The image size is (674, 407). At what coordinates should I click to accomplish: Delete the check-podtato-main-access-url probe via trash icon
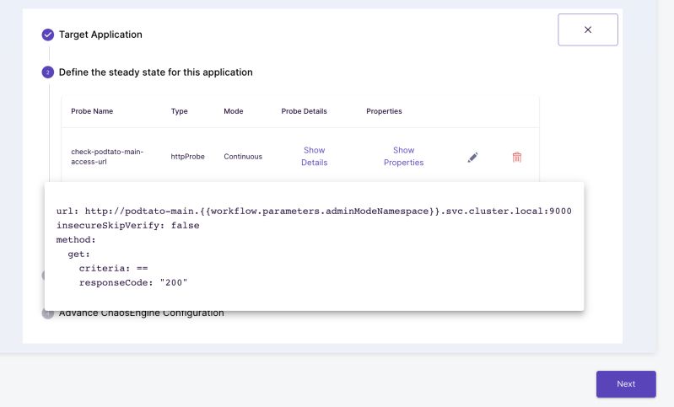[x=516, y=157]
